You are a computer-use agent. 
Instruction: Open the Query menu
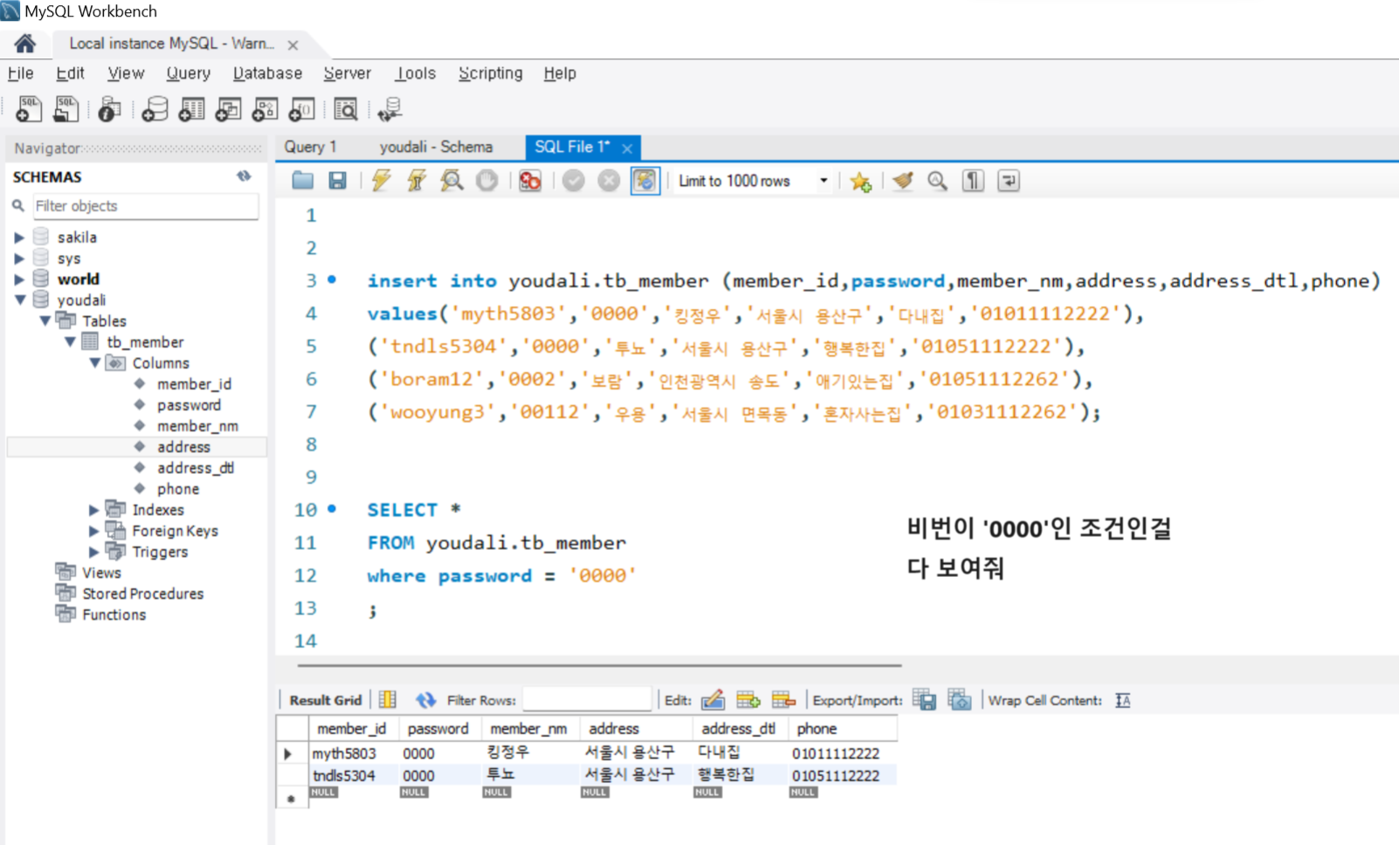189,73
